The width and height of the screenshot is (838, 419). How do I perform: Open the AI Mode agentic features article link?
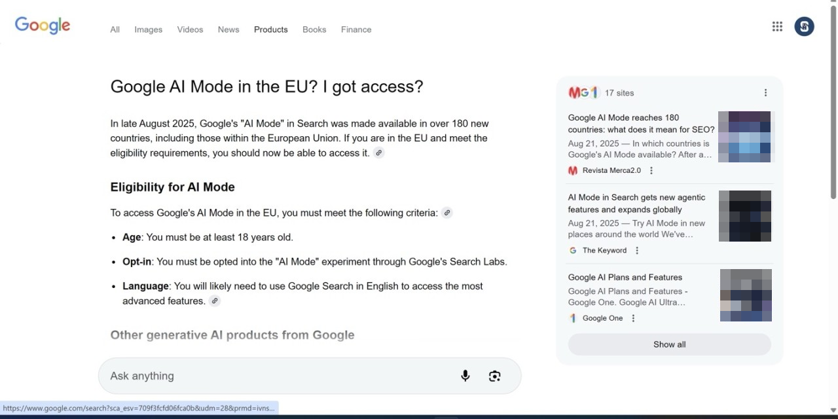click(636, 203)
